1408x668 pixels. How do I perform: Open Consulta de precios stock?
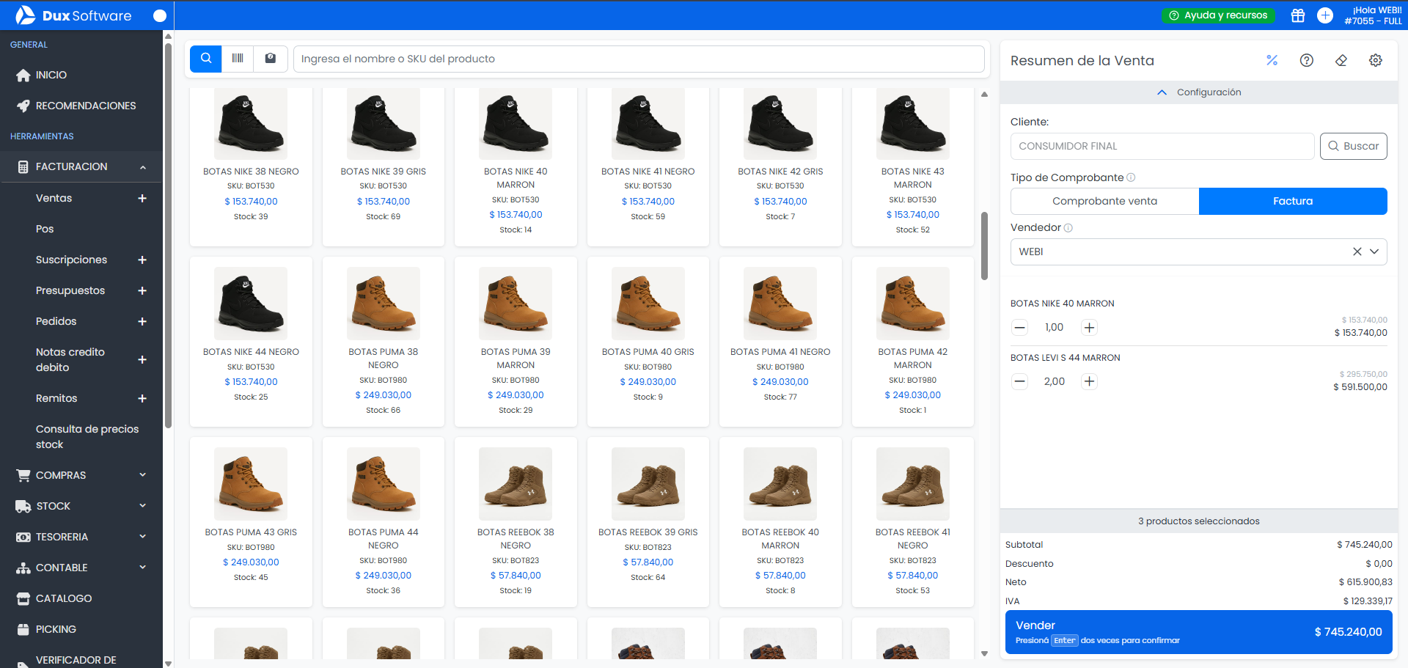[87, 436]
